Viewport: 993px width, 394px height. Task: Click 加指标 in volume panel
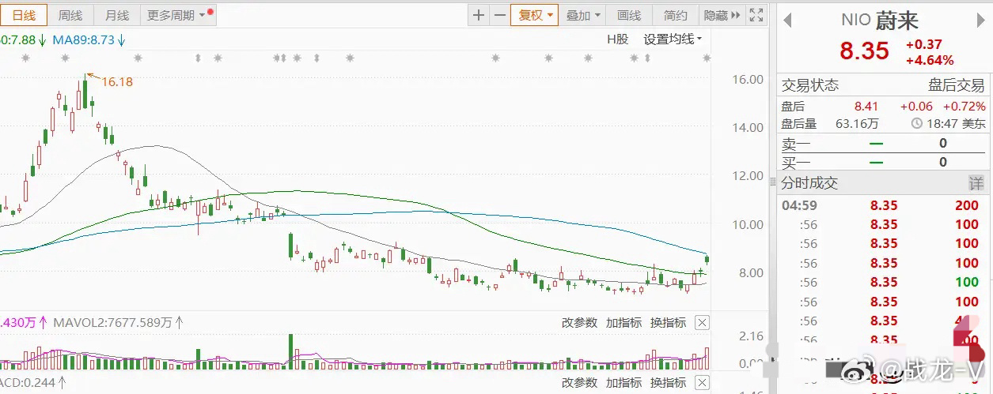click(x=623, y=322)
